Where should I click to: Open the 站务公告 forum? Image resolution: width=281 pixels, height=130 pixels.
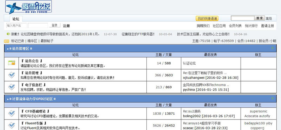(x=32, y=61)
